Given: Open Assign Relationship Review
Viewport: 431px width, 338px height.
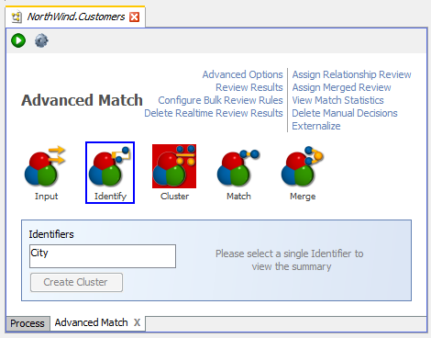Looking at the screenshot, I should point(351,74).
